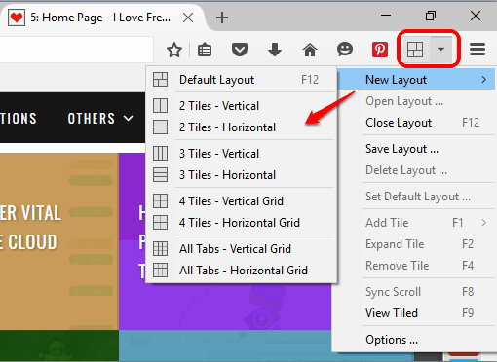
Task: Close the Home Page tab
Action: coord(188,18)
